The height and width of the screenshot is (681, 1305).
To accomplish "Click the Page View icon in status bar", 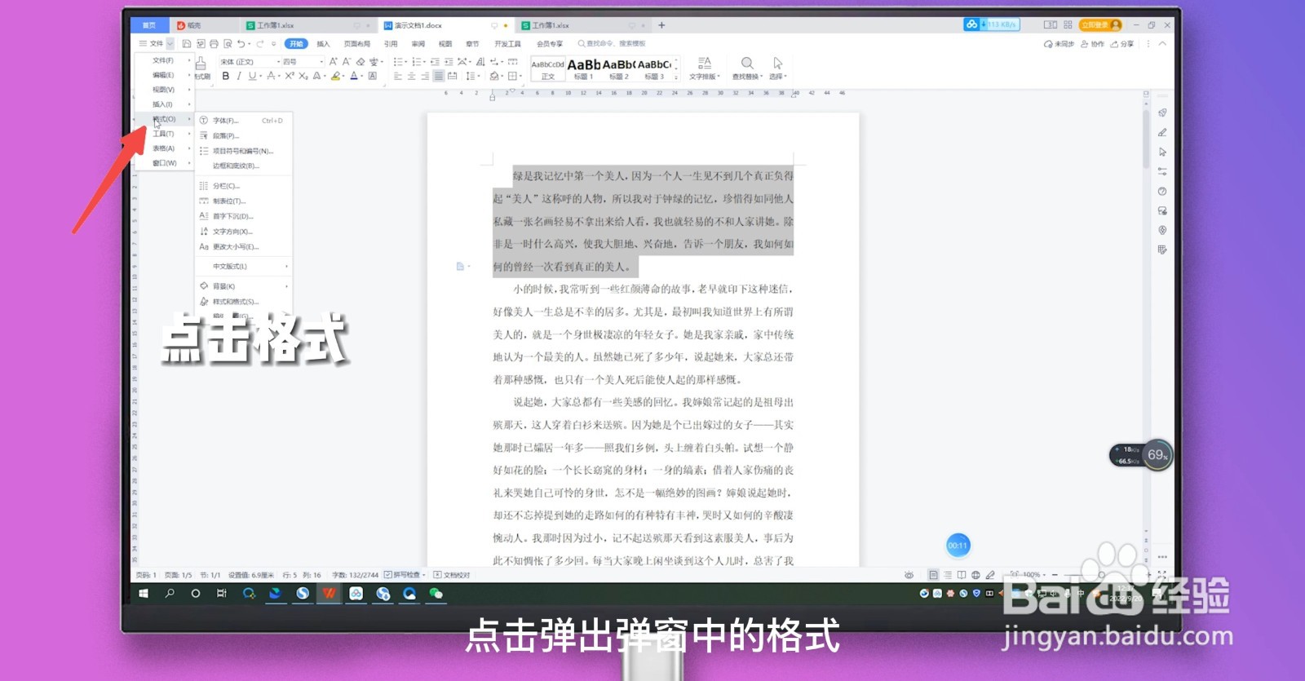I will [933, 575].
